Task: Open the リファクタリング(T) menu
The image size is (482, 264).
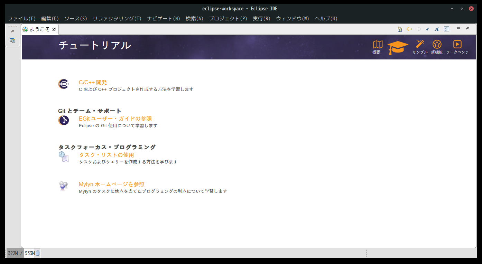Action: [117, 19]
